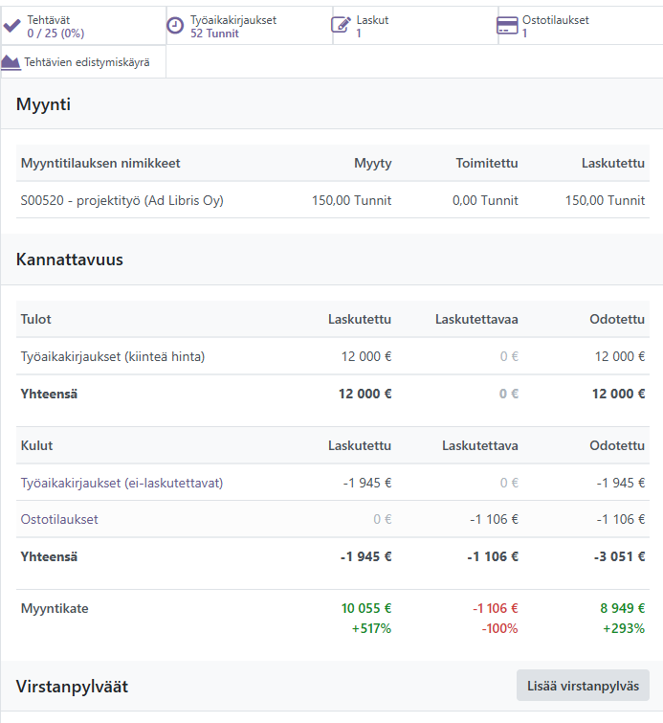663x723 pixels.
Task: Open Työaikakirjaukset 52 Tunnit stat button
Action: point(250,26)
